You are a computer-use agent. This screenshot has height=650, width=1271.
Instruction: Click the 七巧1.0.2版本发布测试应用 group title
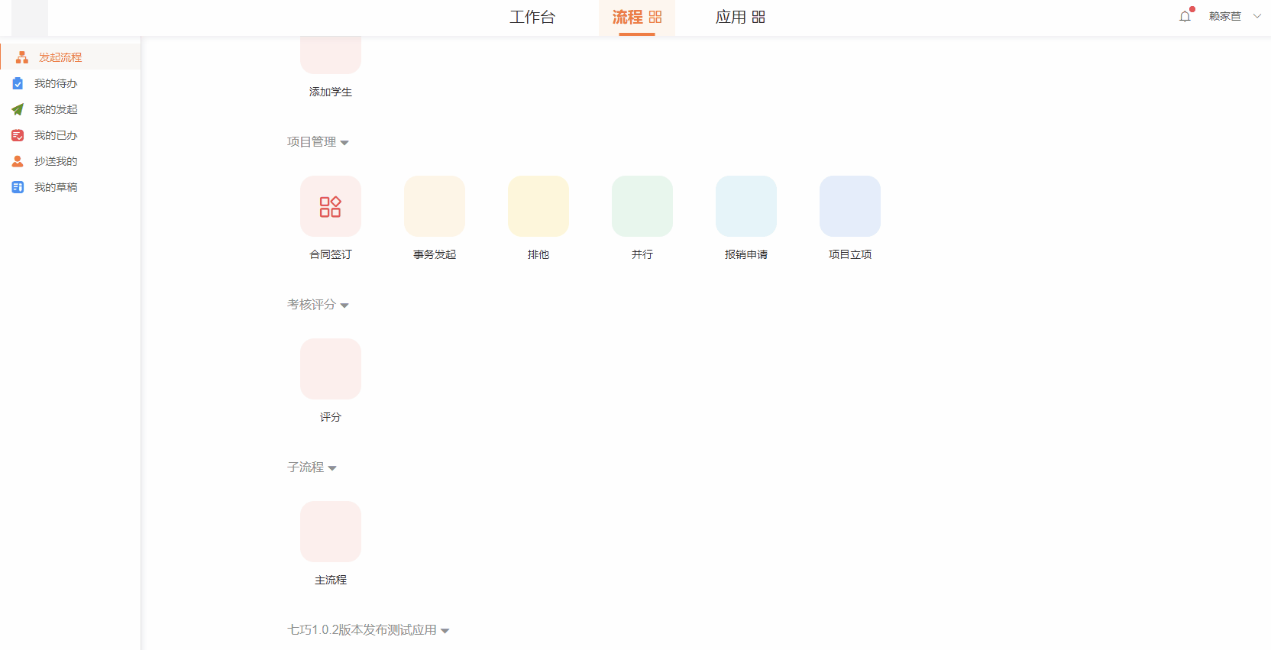coord(362,630)
